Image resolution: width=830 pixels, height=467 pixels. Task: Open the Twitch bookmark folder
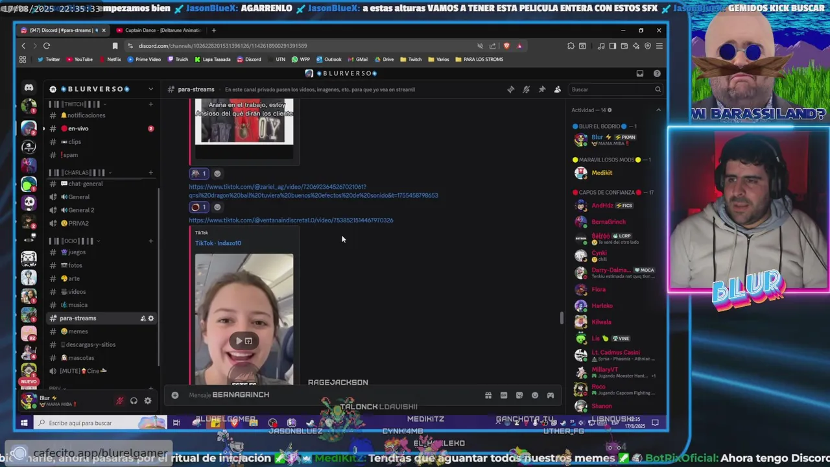pyautogui.click(x=410, y=59)
